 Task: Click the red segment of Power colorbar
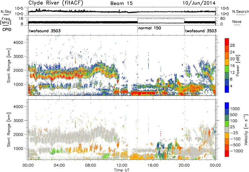click(x=227, y=42)
